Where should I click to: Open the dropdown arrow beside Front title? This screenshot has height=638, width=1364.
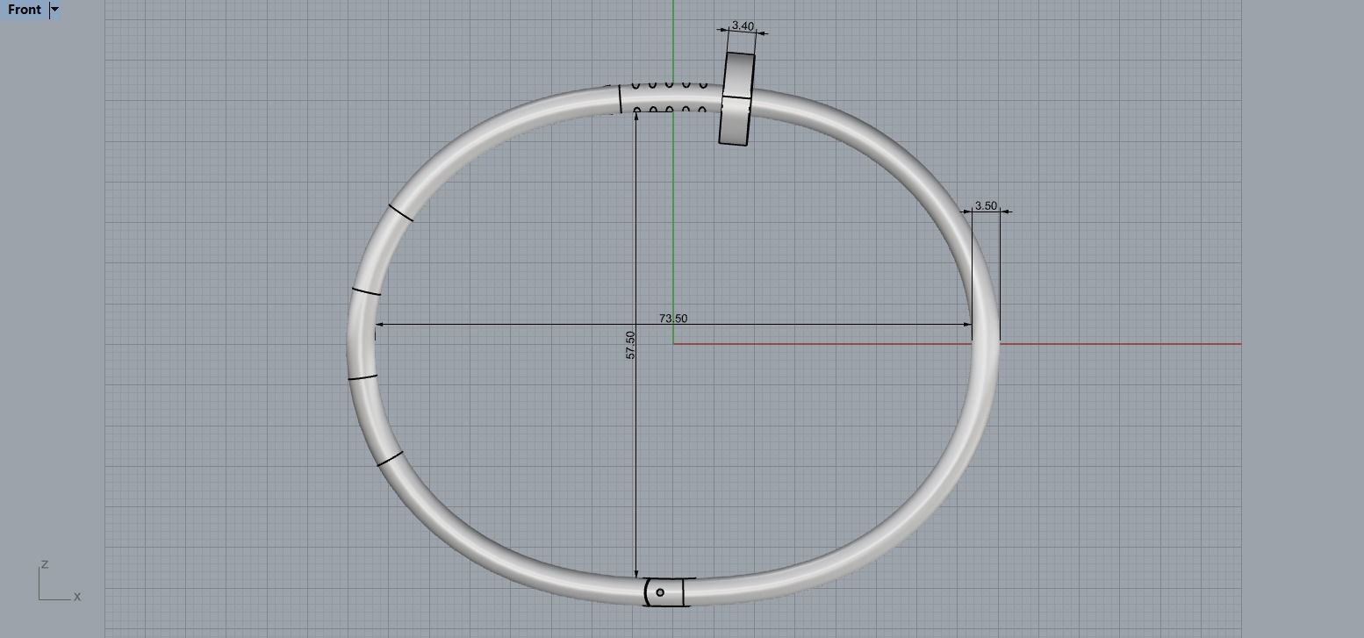point(54,10)
